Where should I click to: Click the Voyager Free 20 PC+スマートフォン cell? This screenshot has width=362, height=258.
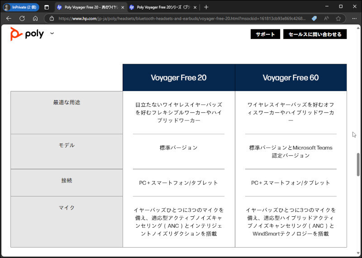click(179, 183)
